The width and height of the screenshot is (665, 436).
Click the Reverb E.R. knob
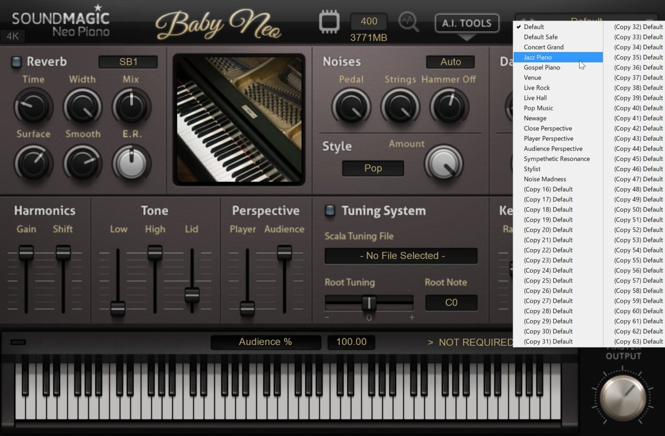pos(132,163)
